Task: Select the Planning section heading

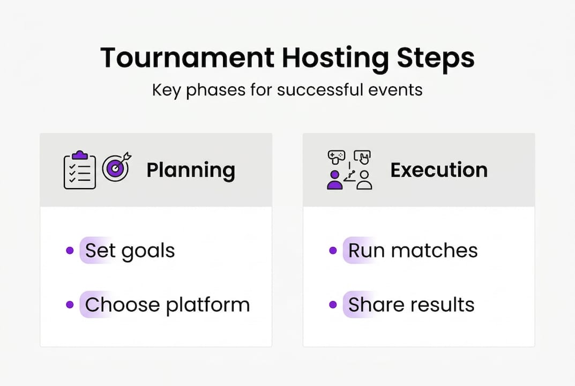Action: point(191,170)
